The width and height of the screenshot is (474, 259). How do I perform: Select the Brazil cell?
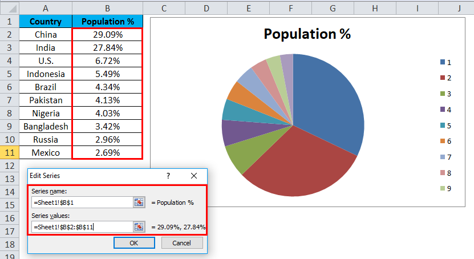[x=46, y=87]
